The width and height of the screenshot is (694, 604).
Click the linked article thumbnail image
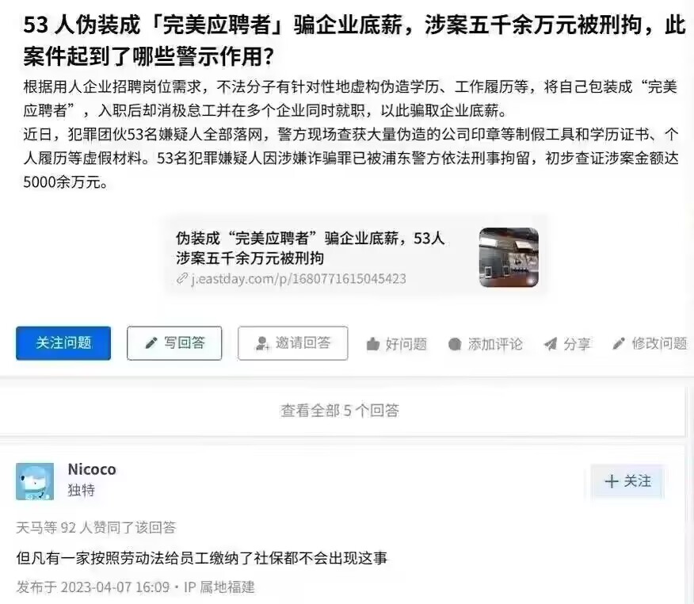tap(509, 258)
